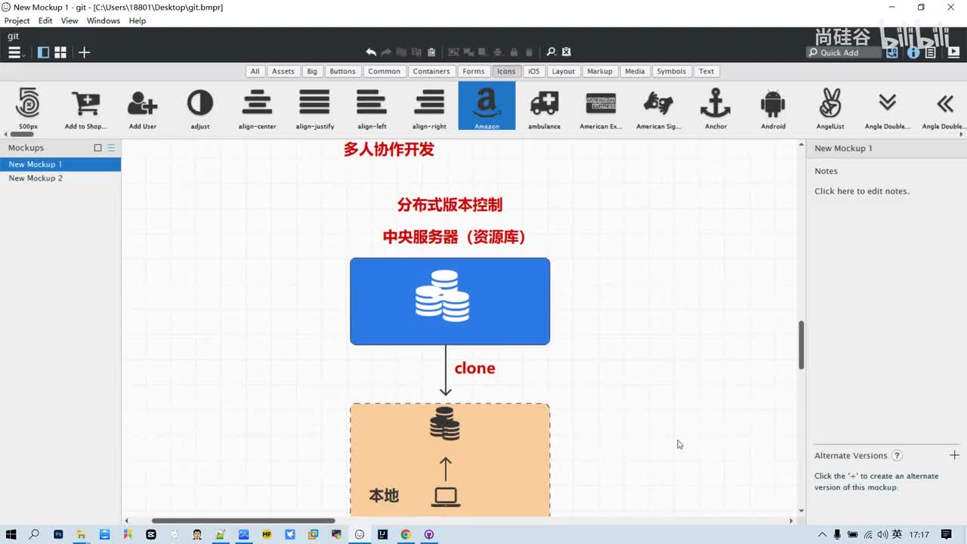
Task: Select the Media library category
Action: [635, 71]
